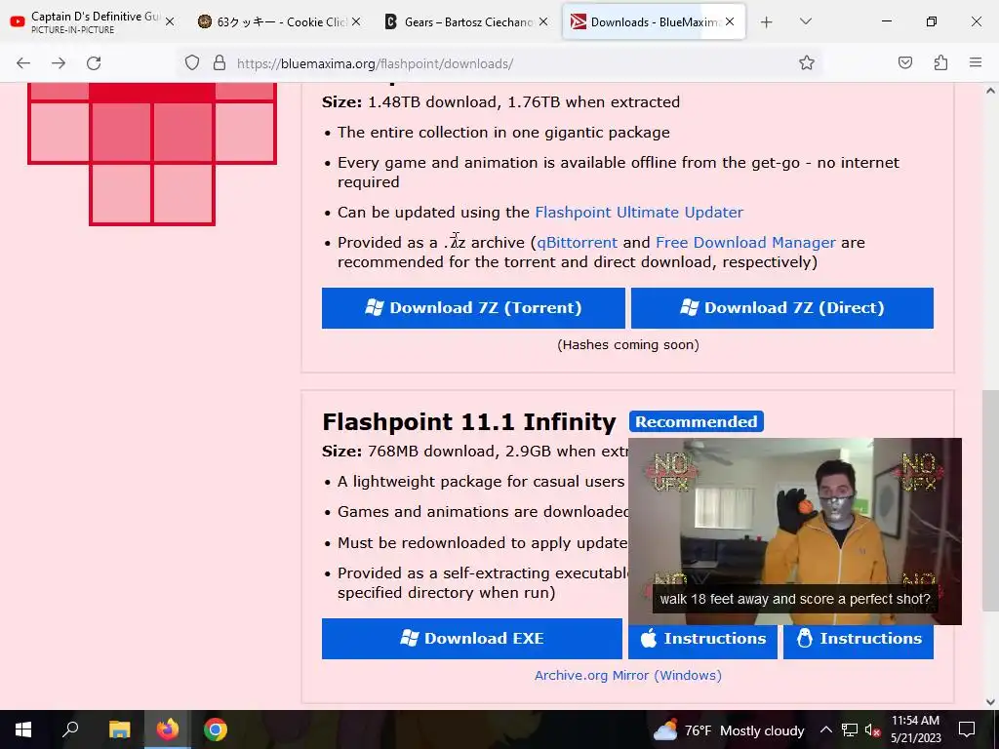Open the Archive.org Mirror (Windows) link

point(628,675)
